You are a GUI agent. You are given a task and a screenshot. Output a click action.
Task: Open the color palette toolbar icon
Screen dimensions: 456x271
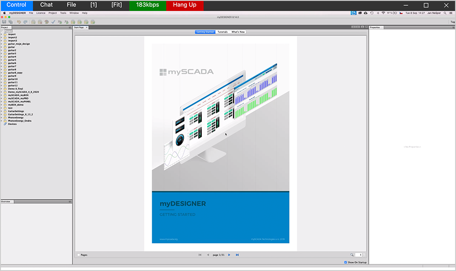[x=47, y=22]
